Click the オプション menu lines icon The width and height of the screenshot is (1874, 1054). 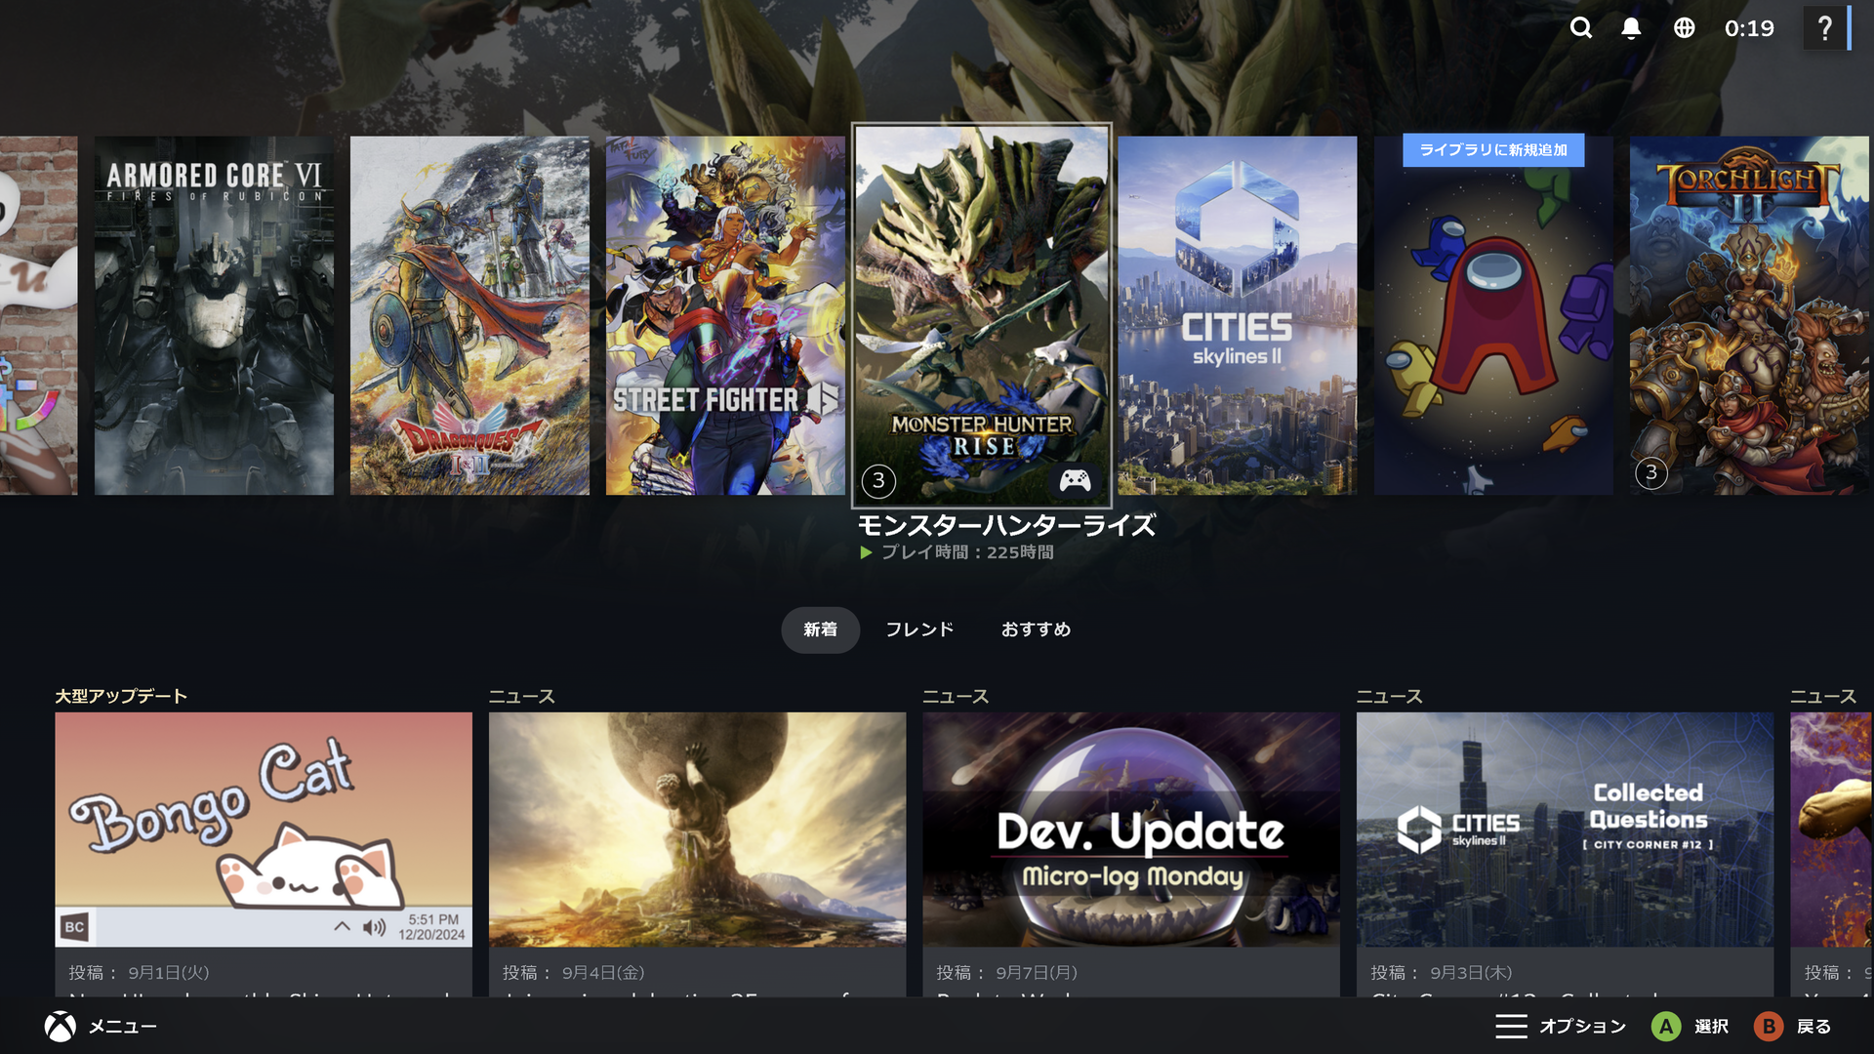point(1511,1026)
